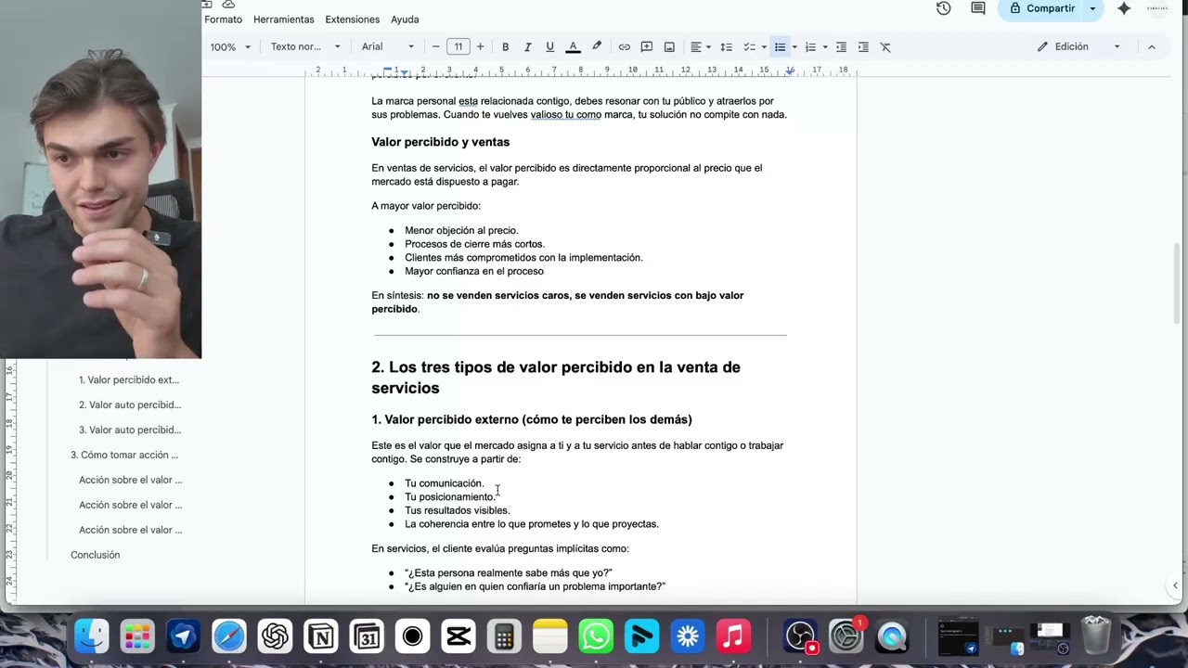Collapse the menus with the chevron
Screen dimensions: 1188x668
1152,47
